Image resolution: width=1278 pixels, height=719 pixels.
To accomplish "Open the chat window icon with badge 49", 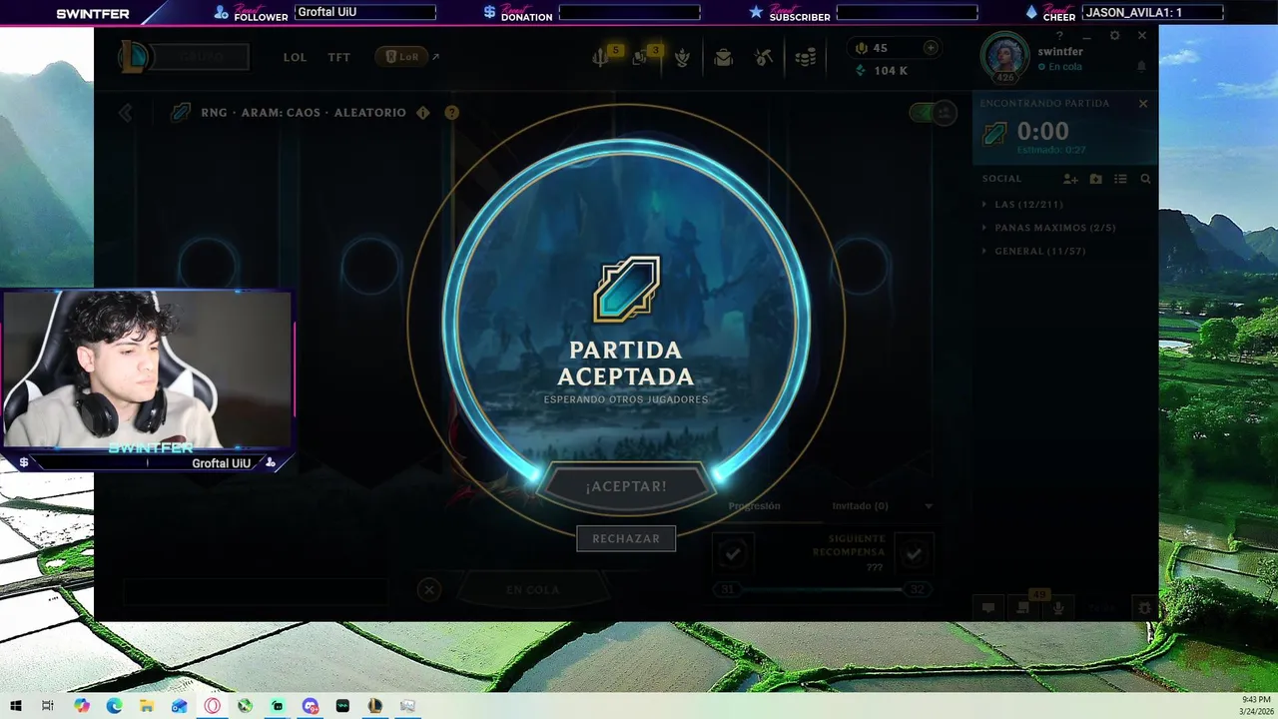I will click(x=1023, y=607).
